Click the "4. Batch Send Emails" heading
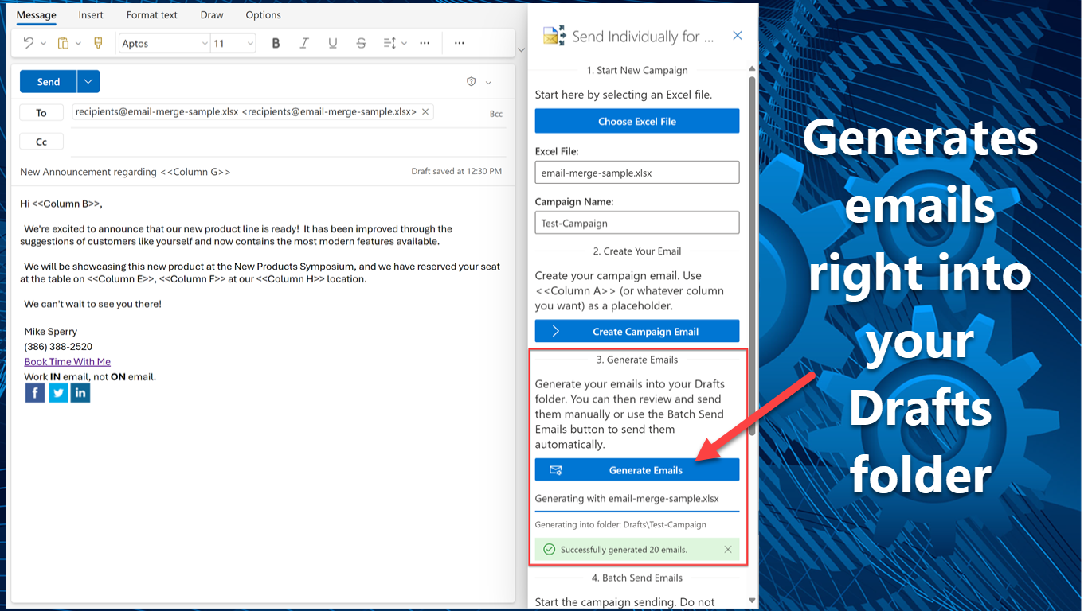The image size is (1088, 611). click(x=637, y=578)
